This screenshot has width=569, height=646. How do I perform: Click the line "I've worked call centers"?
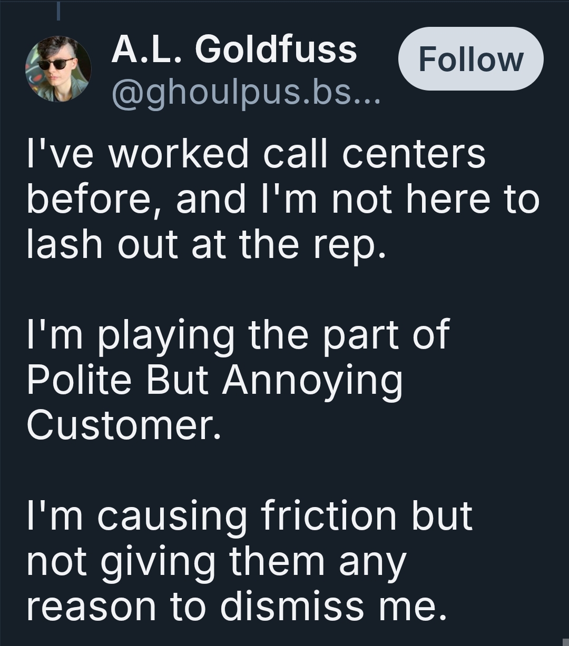(x=256, y=154)
